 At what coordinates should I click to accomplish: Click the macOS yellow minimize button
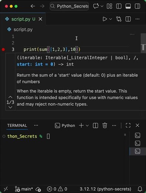(11, 6)
